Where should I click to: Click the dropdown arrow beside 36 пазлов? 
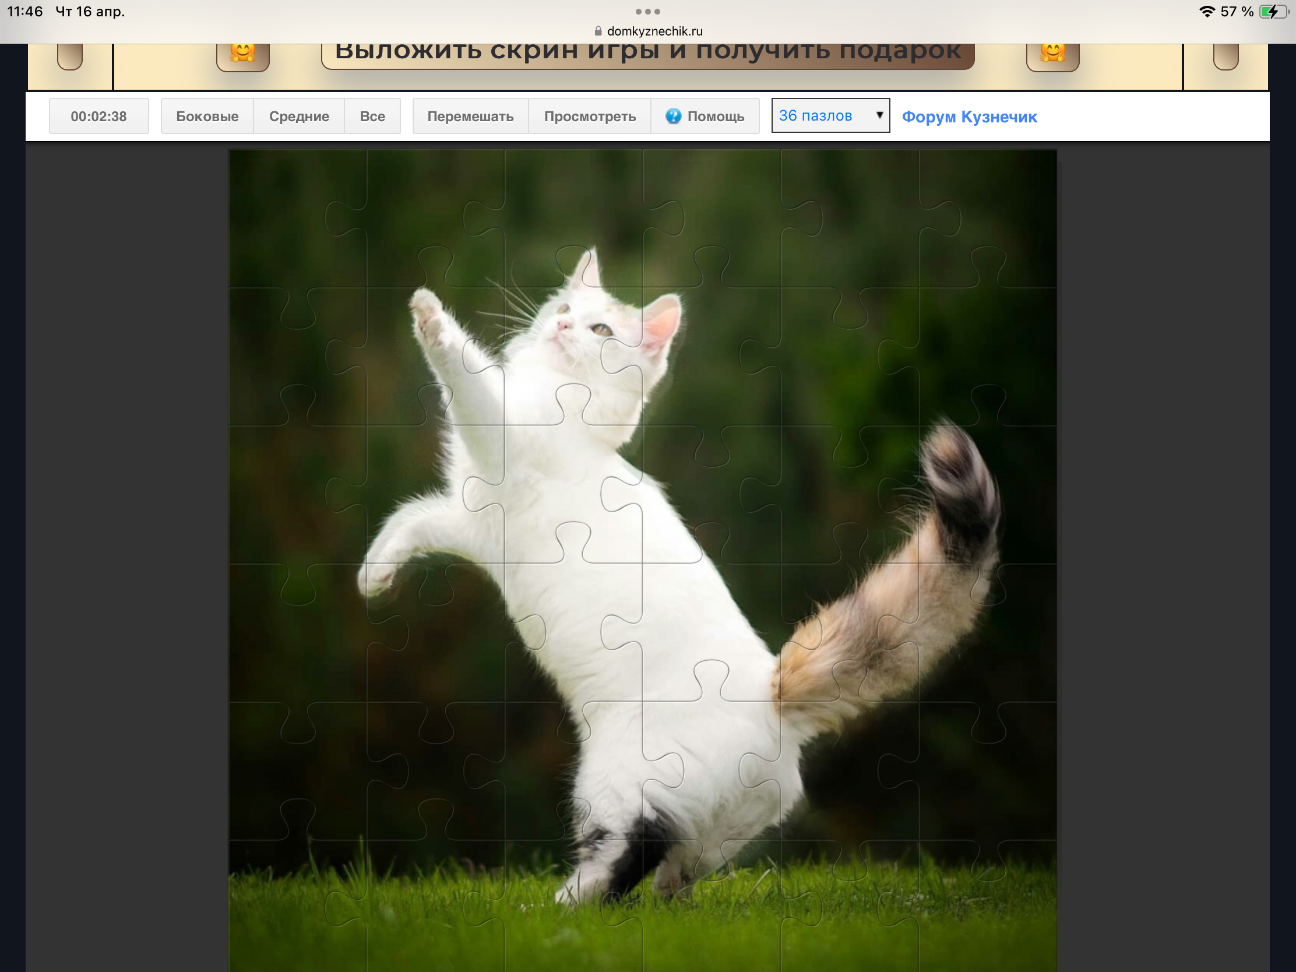click(x=879, y=115)
